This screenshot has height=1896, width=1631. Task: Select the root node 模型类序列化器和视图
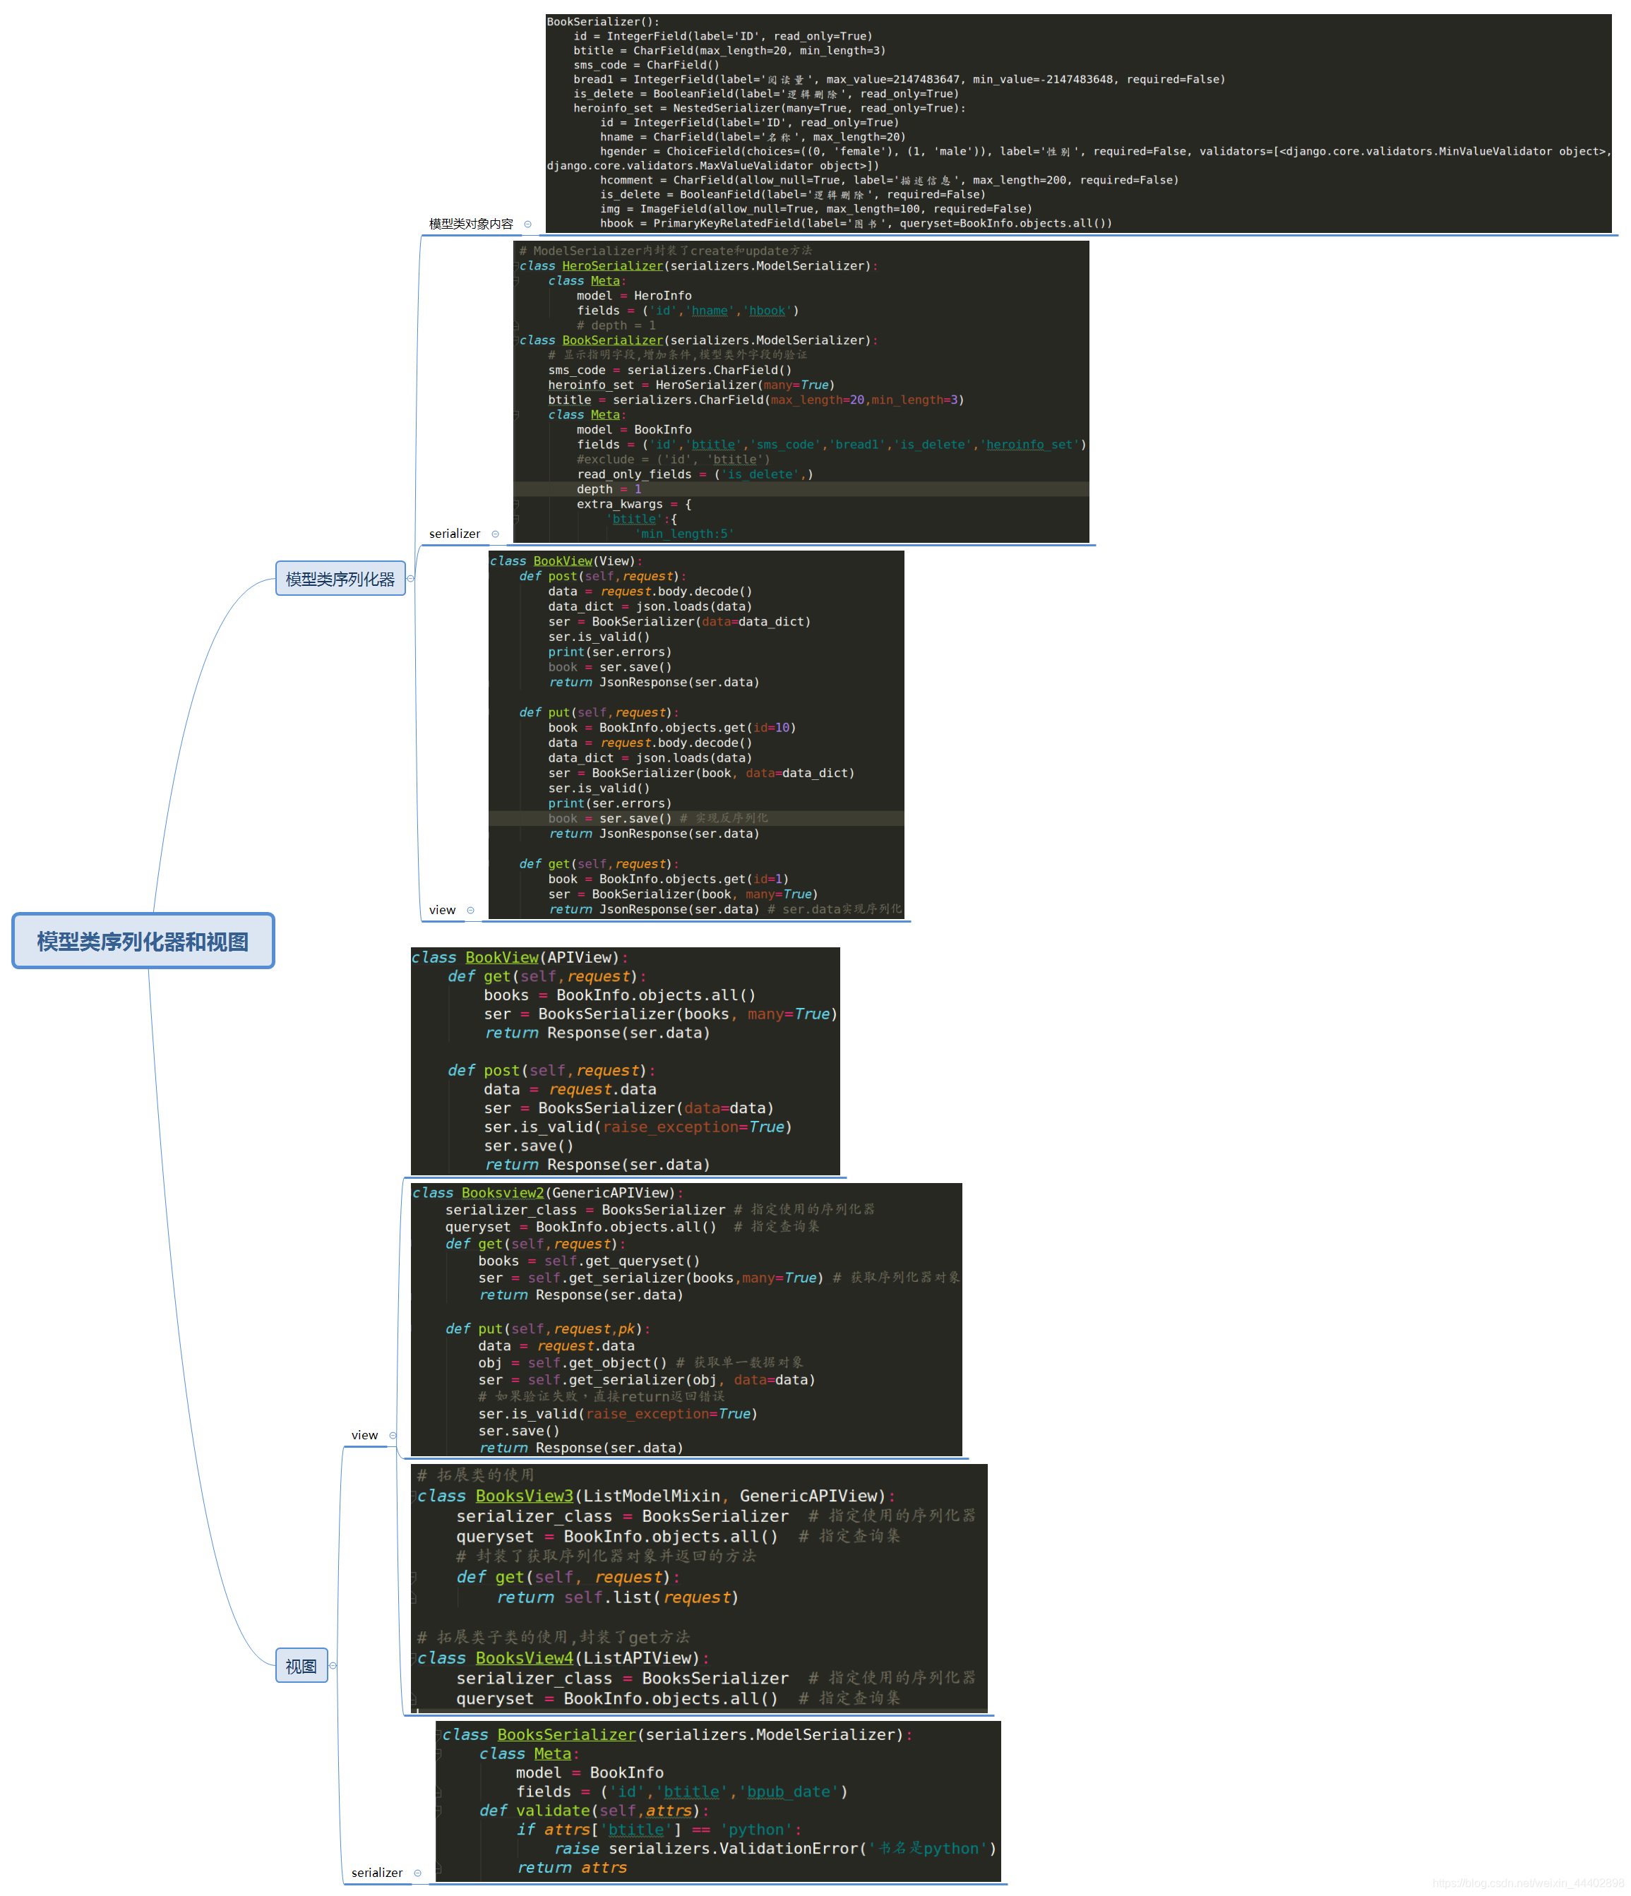[x=143, y=941]
